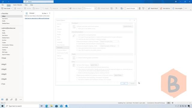
Task: Click the Categorize colored squares icon
Action: (x=111, y=8)
